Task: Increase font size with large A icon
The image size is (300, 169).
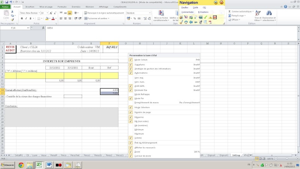Action: coord(51,13)
